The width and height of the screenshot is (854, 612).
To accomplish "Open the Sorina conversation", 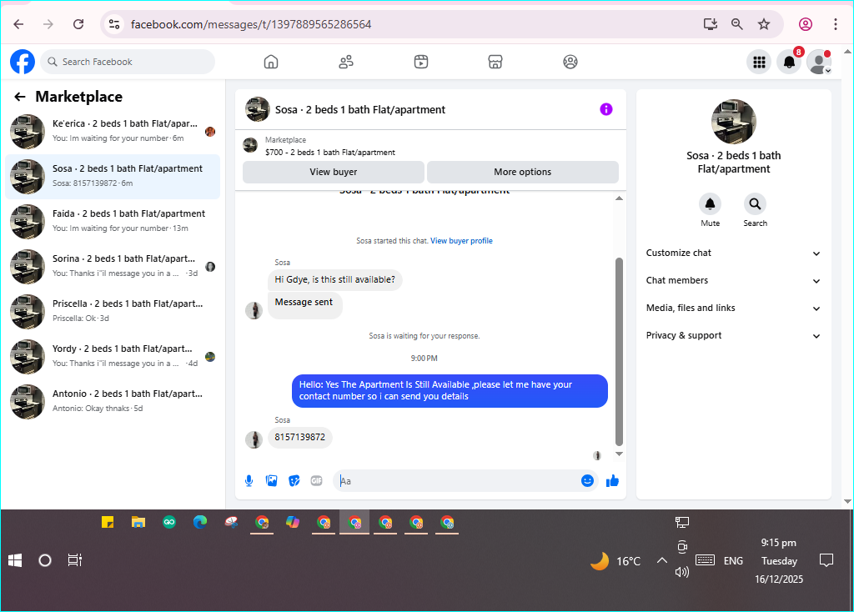I will (x=113, y=266).
